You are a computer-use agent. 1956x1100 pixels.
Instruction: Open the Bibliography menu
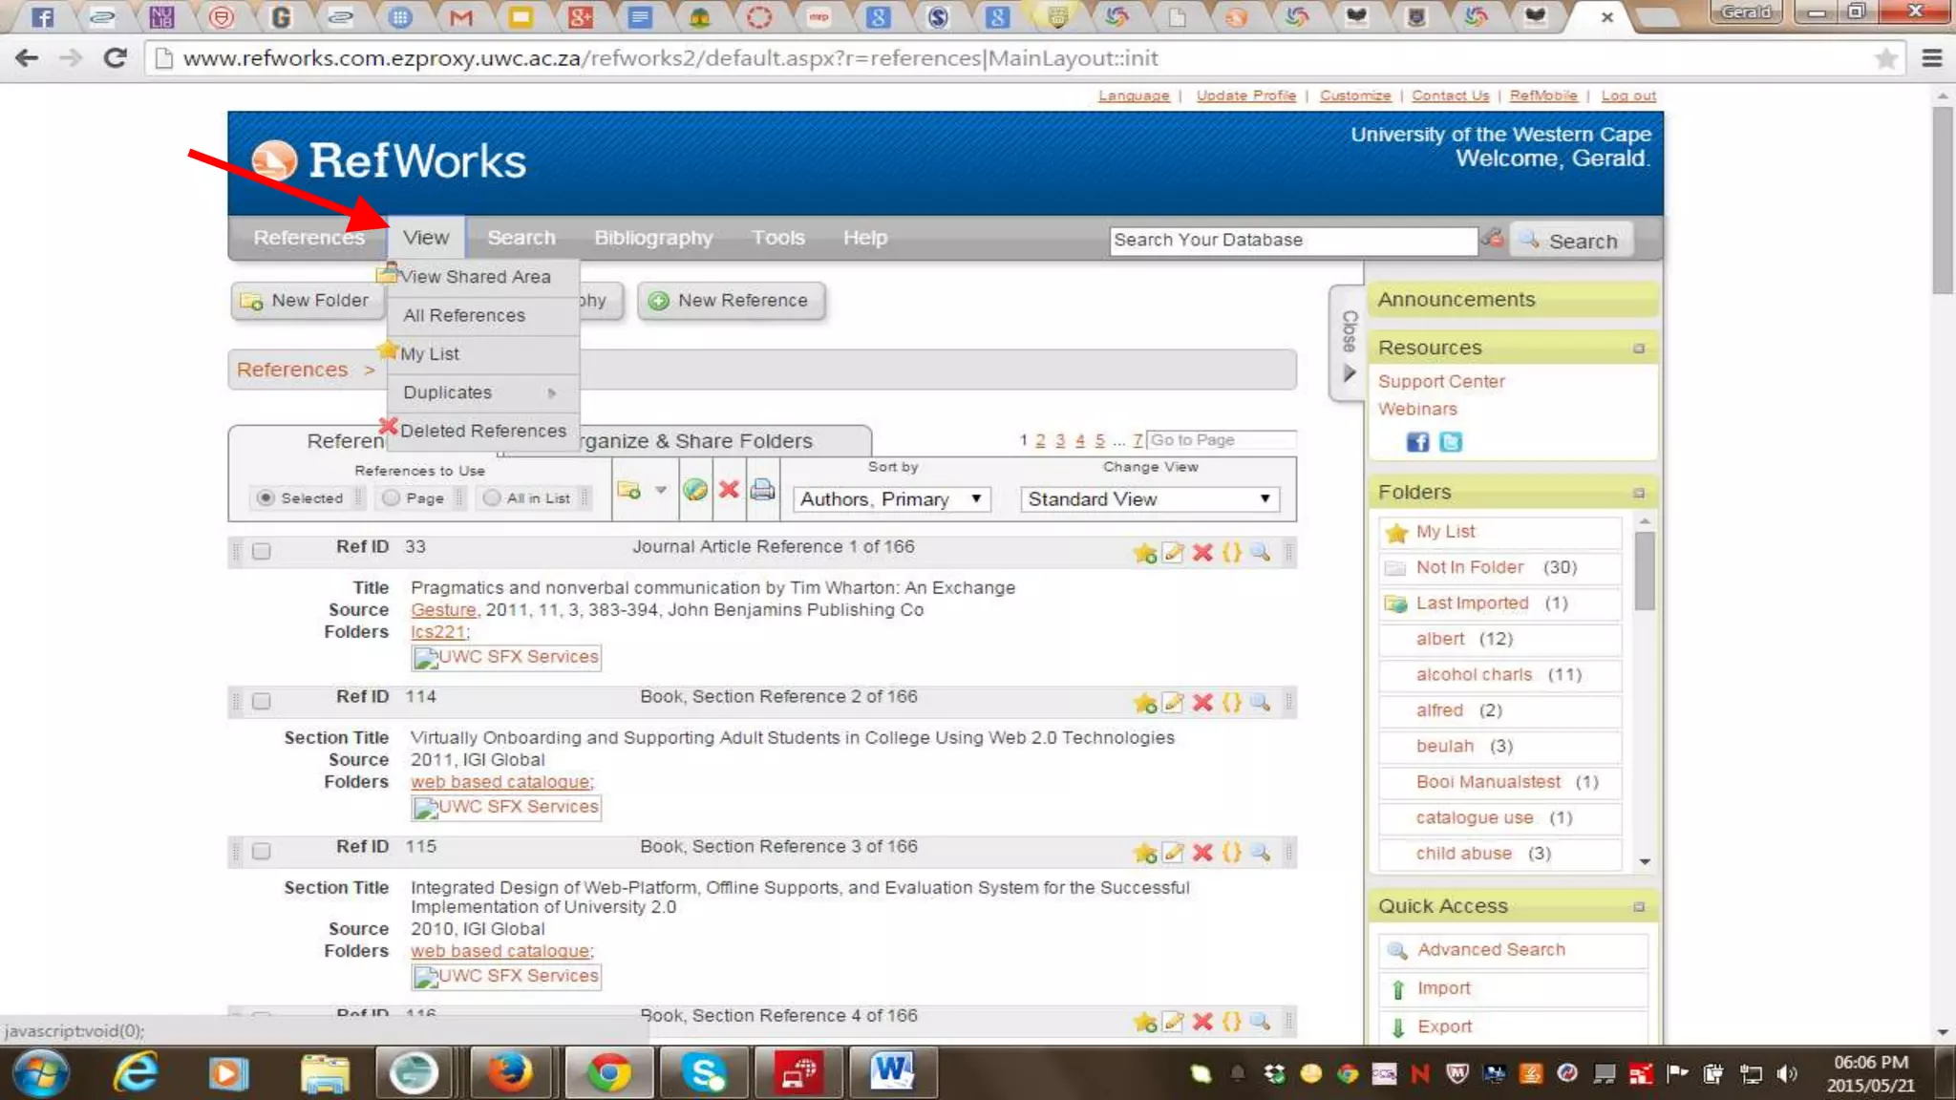pyautogui.click(x=653, y=238)
